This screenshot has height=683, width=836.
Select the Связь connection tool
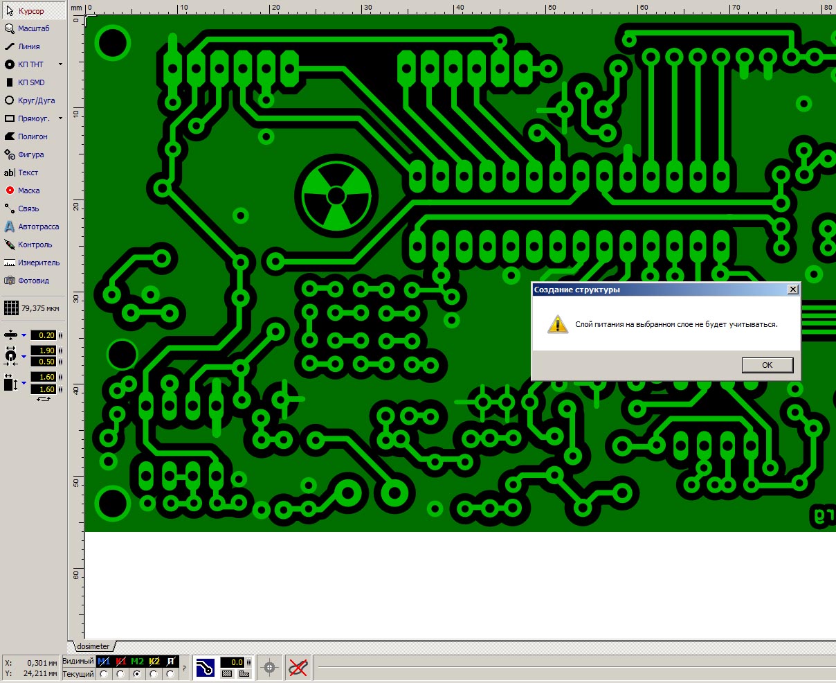22,209
